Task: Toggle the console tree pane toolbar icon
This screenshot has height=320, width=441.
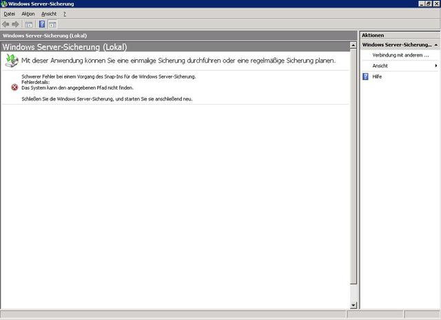Action: point(29,25)
